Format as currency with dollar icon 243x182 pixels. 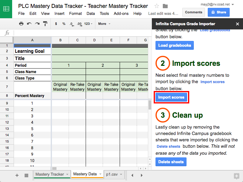pos(56,24)
